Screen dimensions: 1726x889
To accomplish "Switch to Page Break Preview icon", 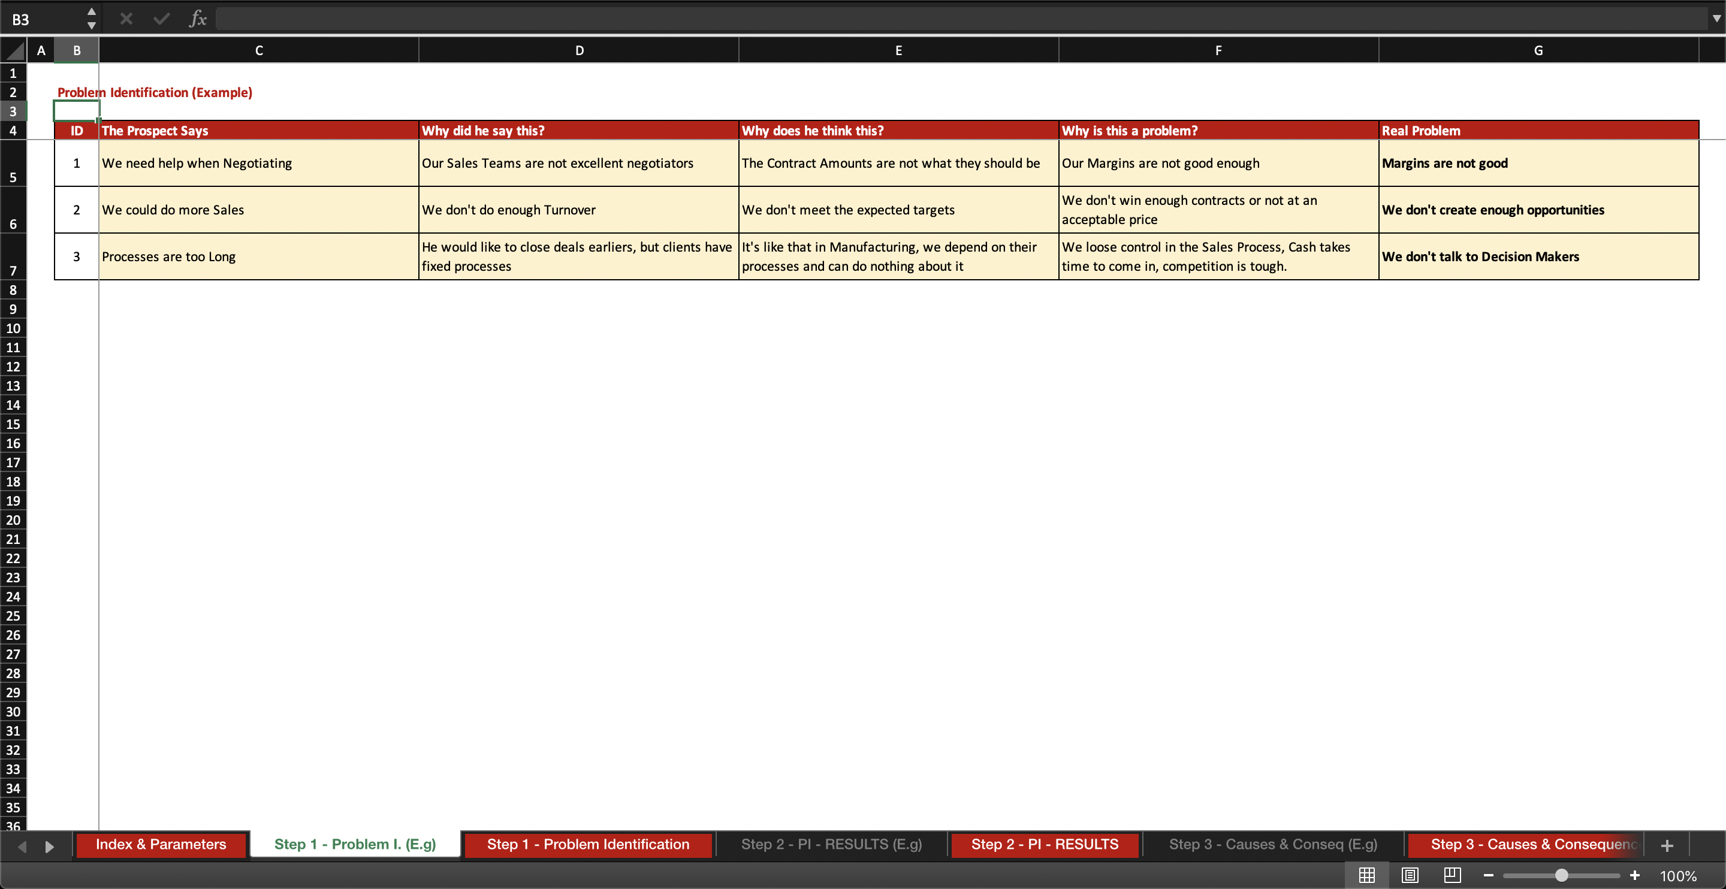I will (1452, 875).
